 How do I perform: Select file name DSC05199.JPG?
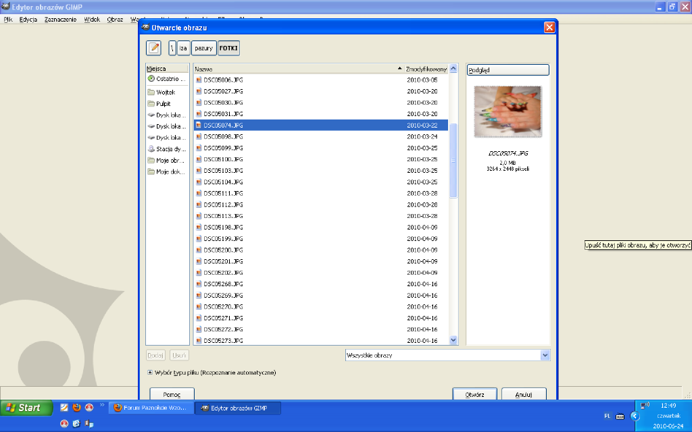(x=223, y=238)
